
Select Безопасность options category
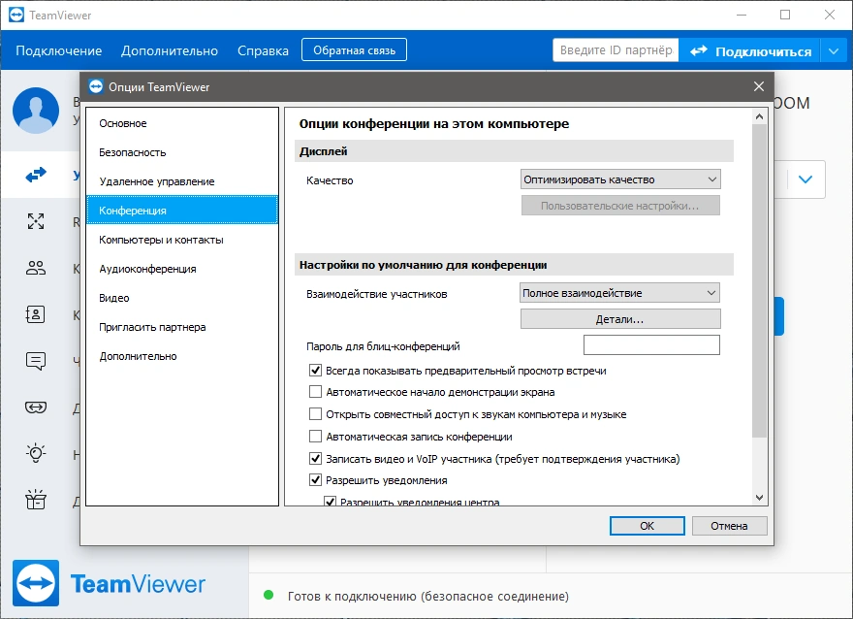tap(182, 152)
